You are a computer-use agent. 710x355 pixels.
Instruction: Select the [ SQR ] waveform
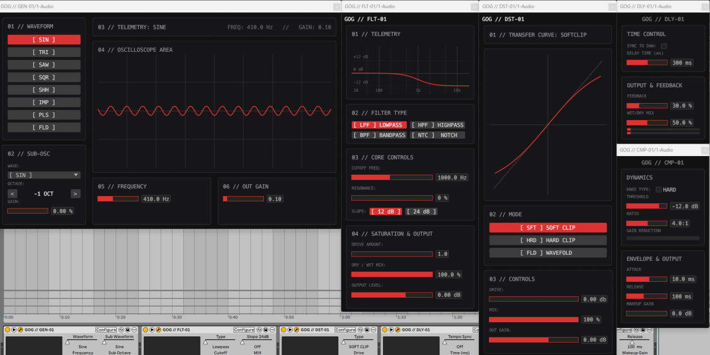pos(44,77)
